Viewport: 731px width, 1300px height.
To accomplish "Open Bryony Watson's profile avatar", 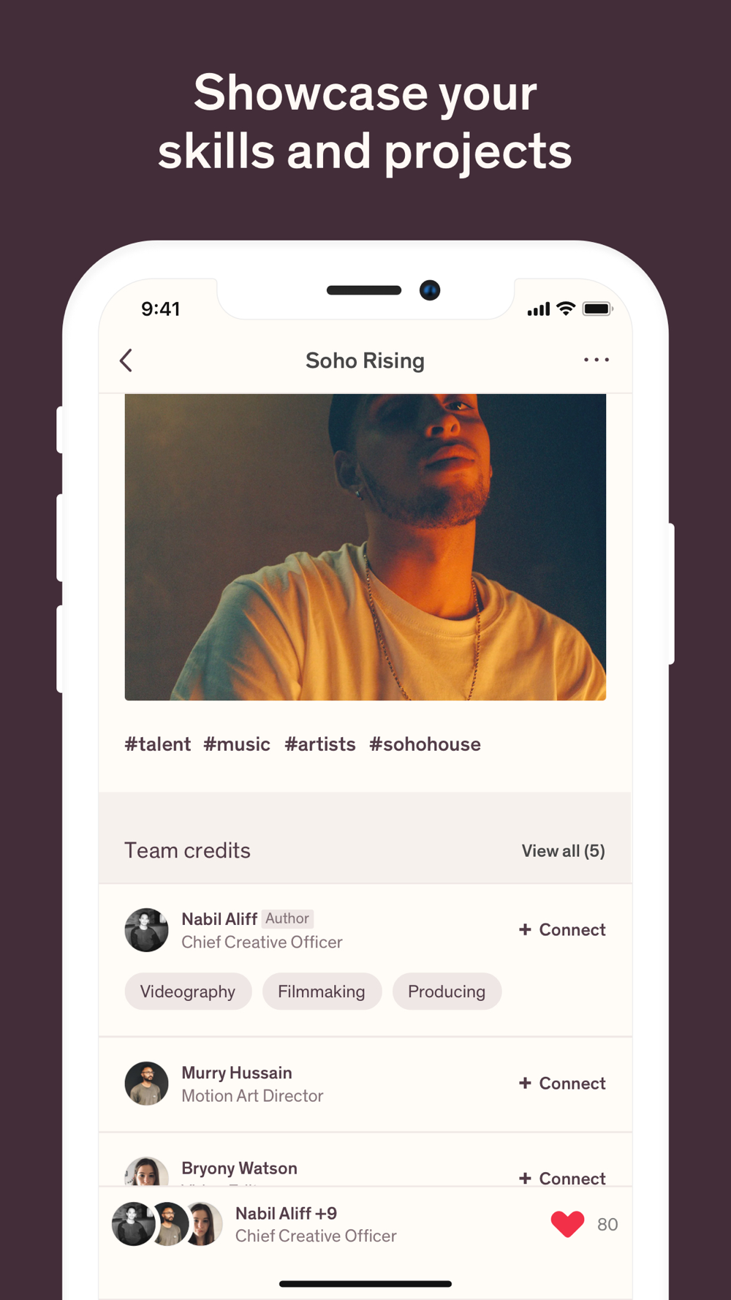I will click(x=146, y=1171).
